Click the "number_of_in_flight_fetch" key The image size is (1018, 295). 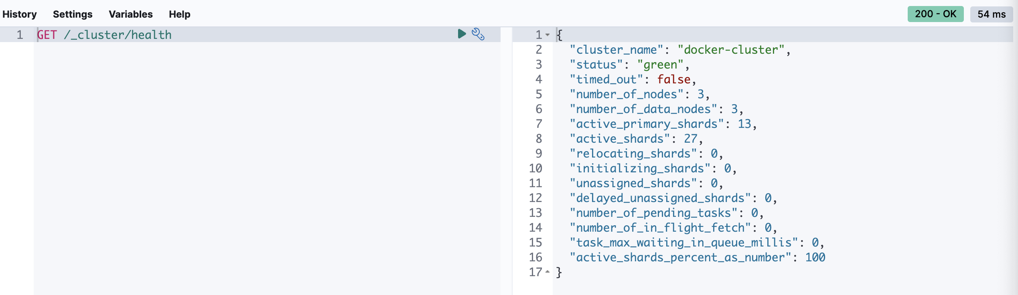click(x=660, y=228)
